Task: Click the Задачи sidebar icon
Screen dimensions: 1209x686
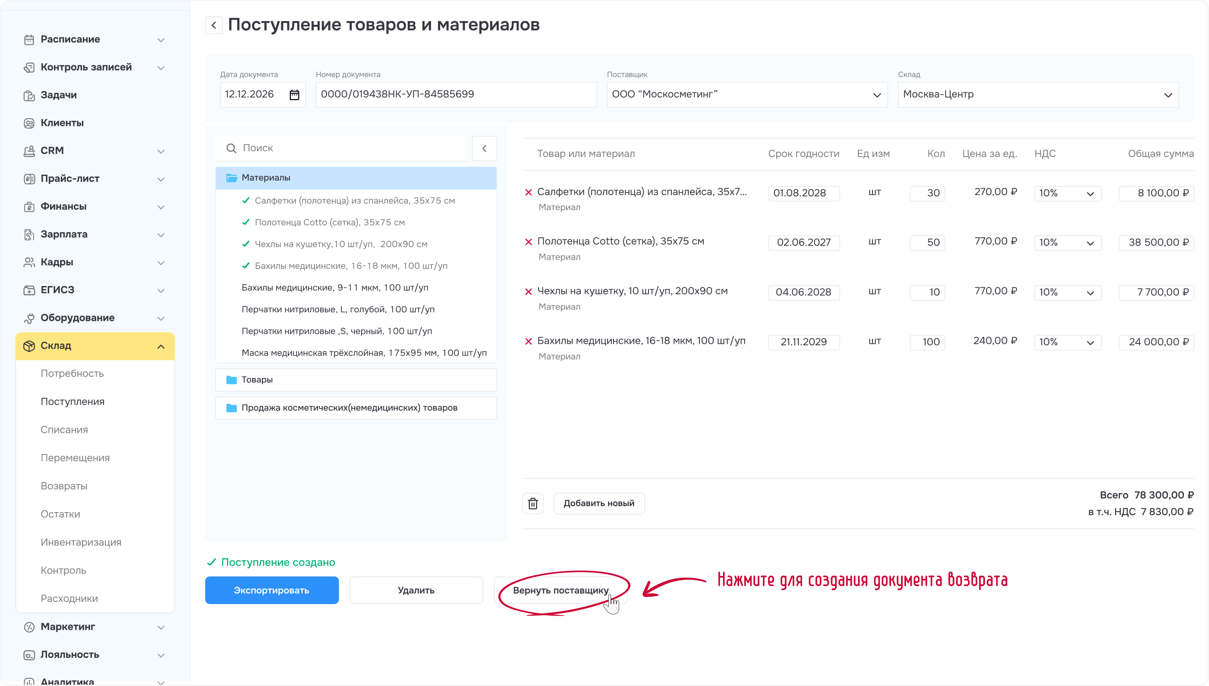Action: click(29, 96)
